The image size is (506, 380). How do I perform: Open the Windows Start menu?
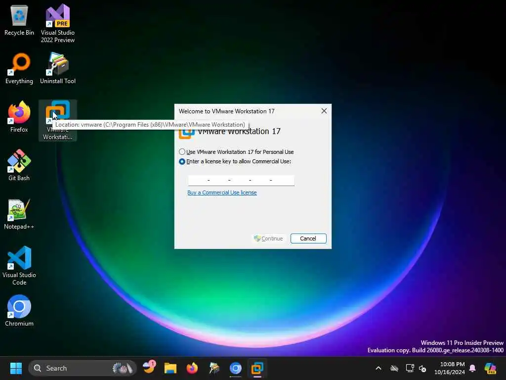click(x=16, y=368)
